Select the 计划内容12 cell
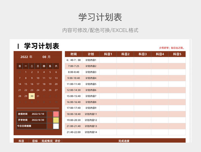 (91, 120)
